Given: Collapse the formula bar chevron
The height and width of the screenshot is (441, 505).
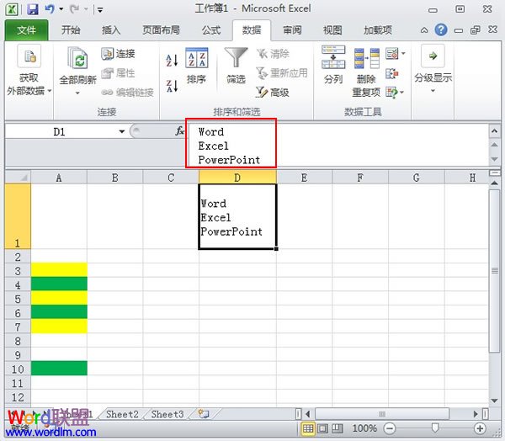Looking at the screenshot, I should [494, 130].
